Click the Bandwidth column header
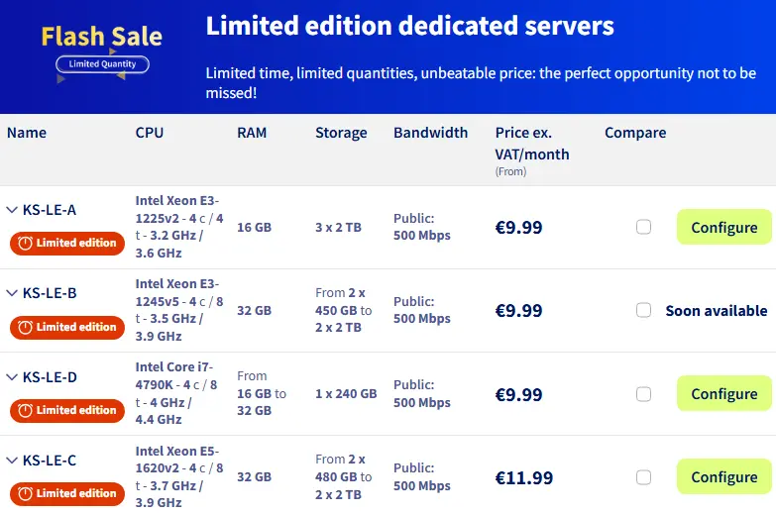The width and height of the screenshot is (776, 514). coord(430,133)
